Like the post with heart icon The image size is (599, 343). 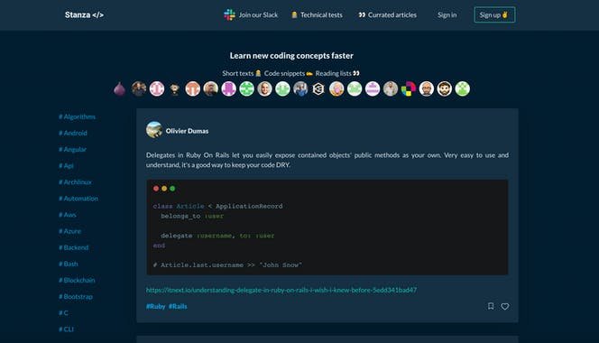click(x=505, y=307)
